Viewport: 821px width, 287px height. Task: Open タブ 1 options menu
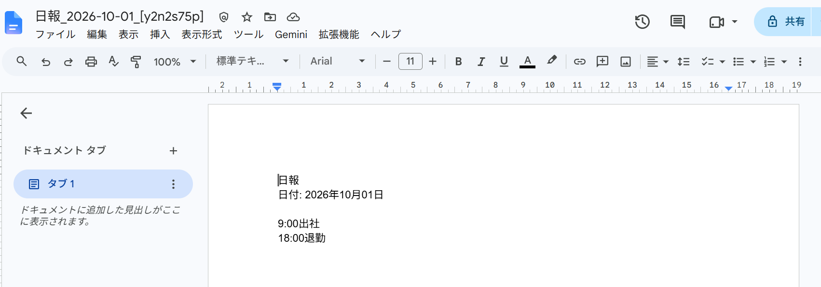point(173,184)
